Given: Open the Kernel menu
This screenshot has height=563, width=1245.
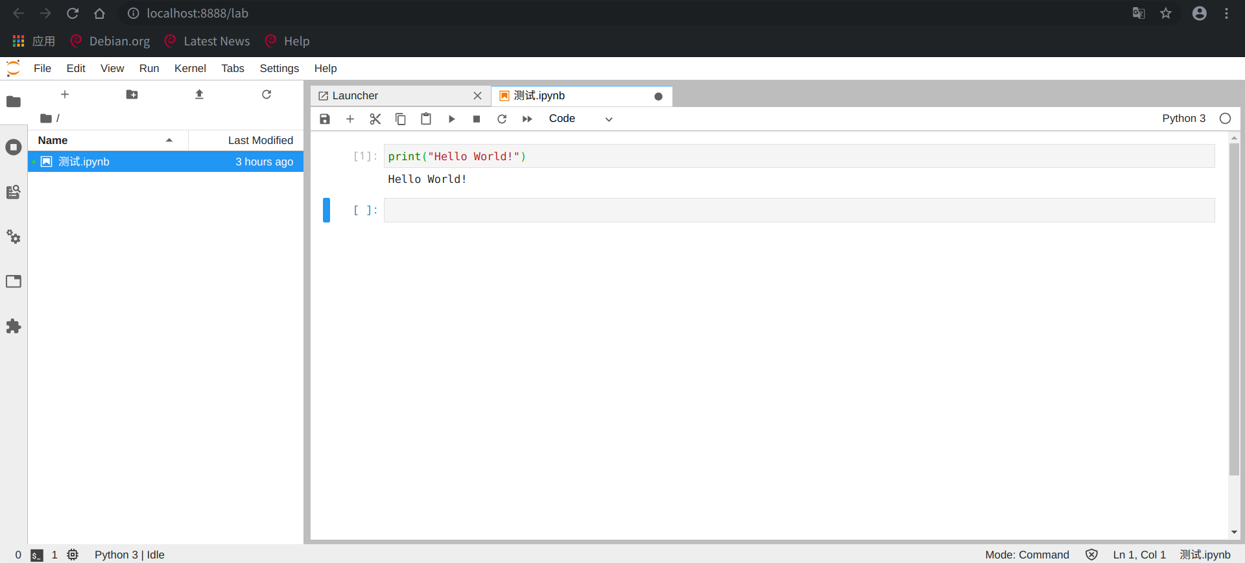Looking at the screenshot, I should tap(190, 68).
